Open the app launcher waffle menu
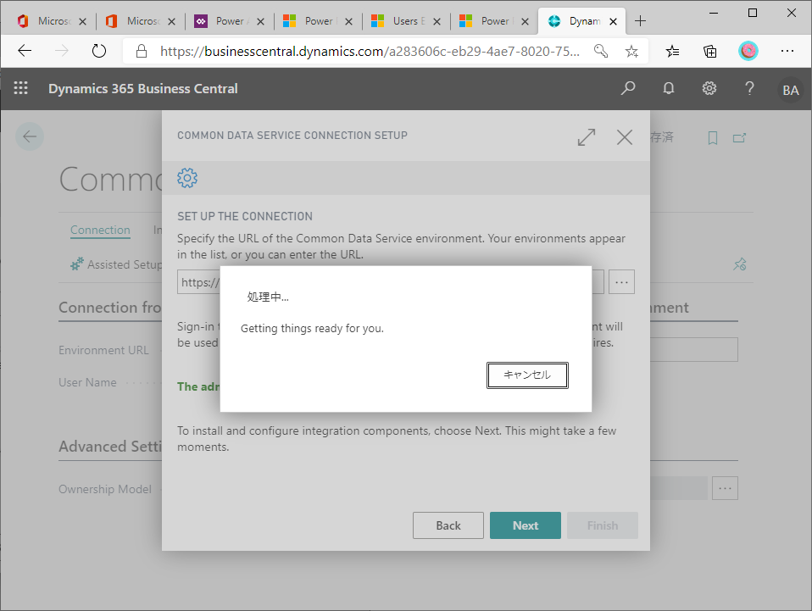The image size is (812, 611). [20, 88]
